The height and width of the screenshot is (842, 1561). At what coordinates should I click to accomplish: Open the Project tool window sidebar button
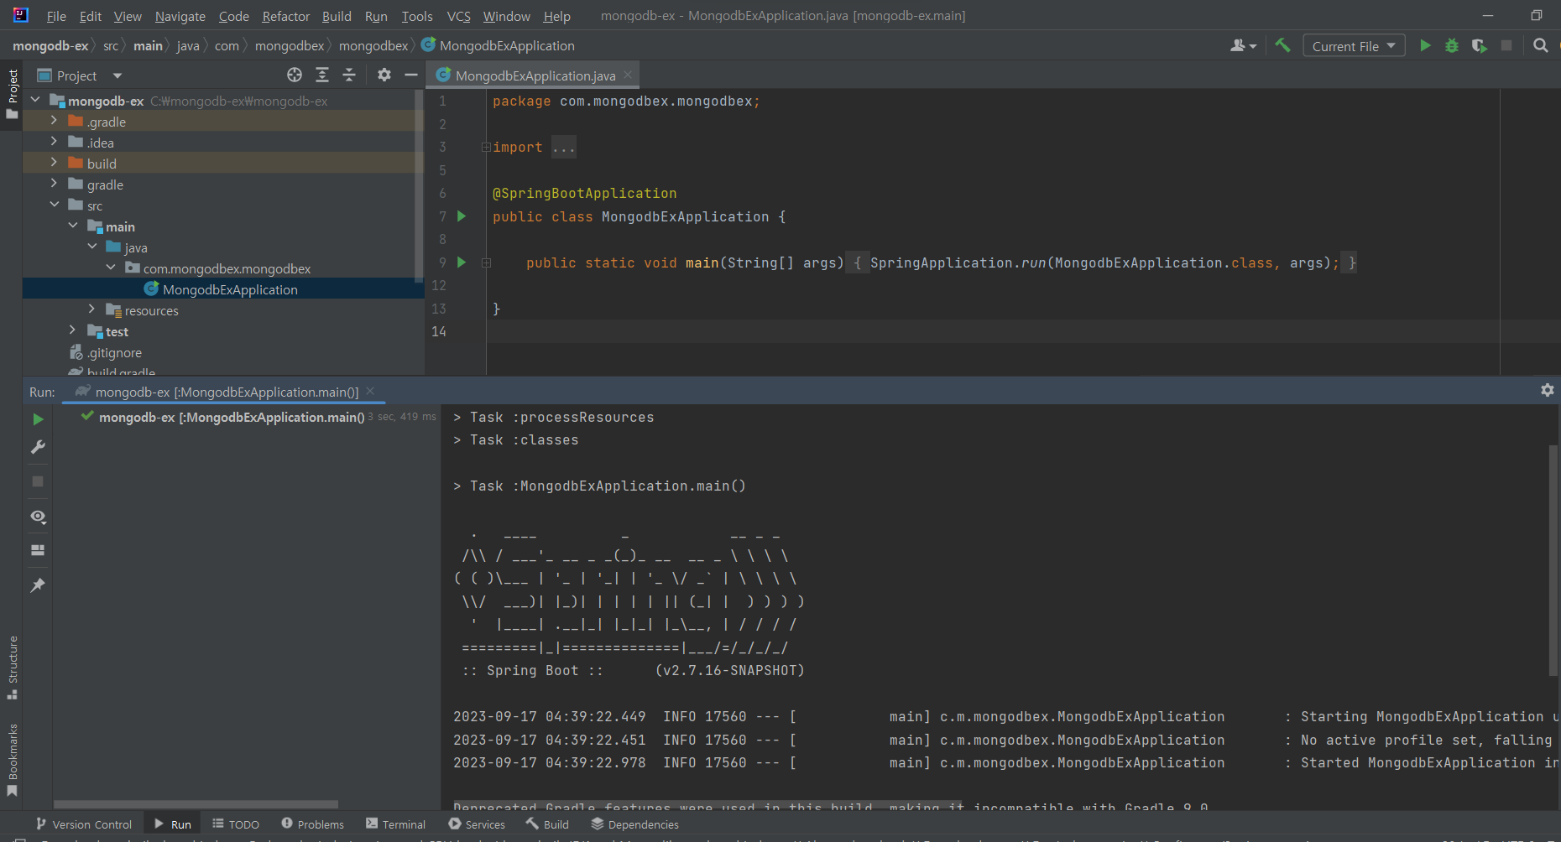(x=12, y=93)
